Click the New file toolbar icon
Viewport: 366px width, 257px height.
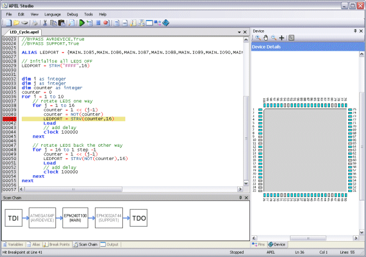point(10,23)
